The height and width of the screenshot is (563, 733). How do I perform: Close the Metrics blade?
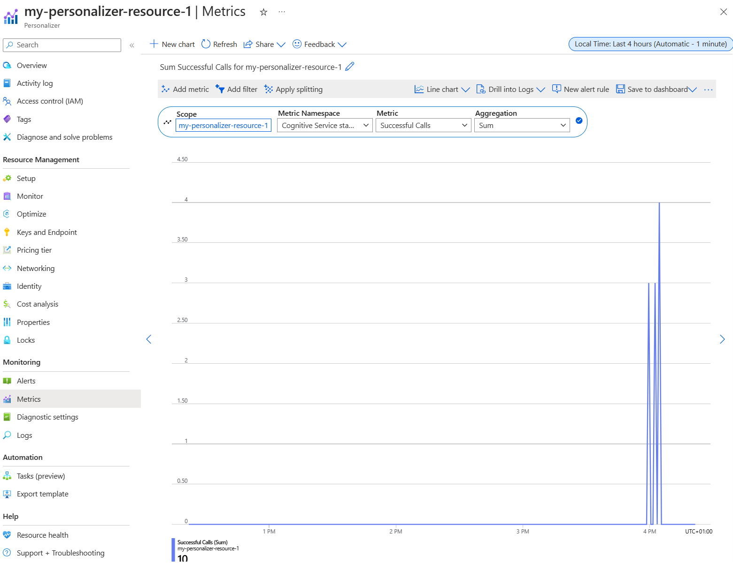point(723,12)
